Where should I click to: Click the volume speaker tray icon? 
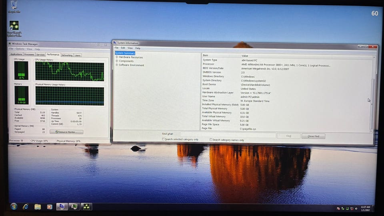[x=357, y=208]
